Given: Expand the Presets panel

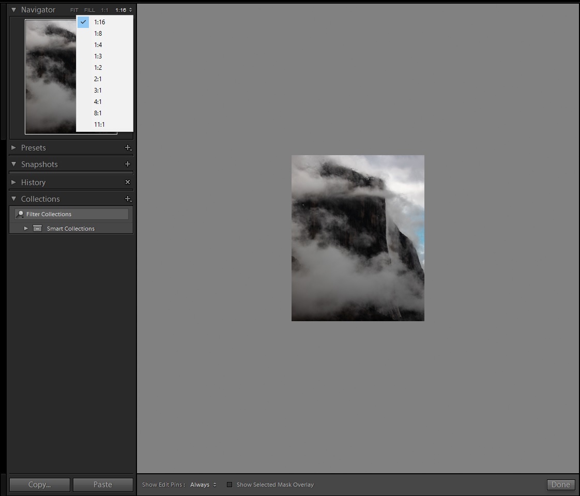Looking at the screenshot, I should tap(13, 148).
